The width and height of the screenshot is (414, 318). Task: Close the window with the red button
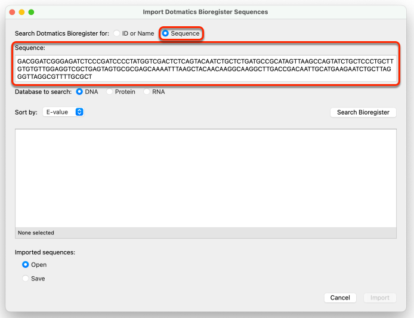12,12
